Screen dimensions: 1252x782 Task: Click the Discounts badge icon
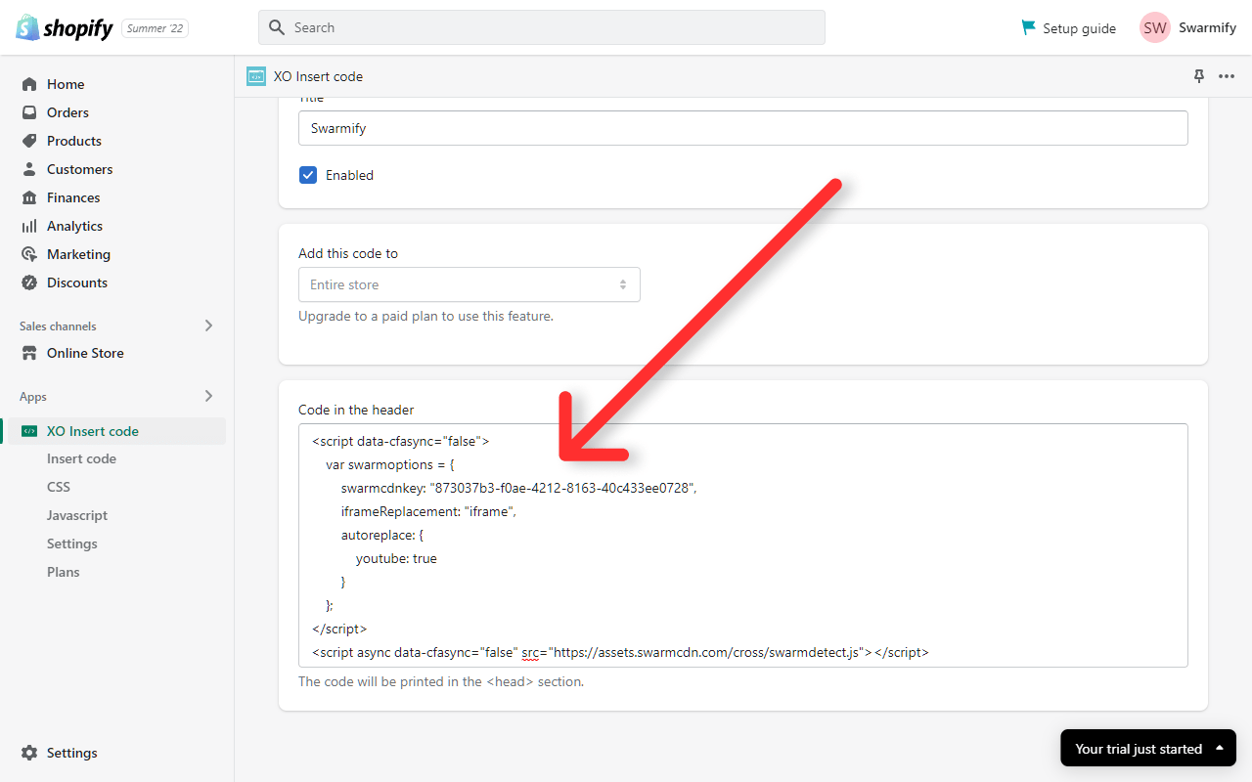click(x=29, y=282)
